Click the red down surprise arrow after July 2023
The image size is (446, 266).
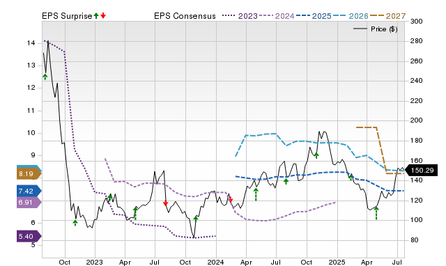166,203
